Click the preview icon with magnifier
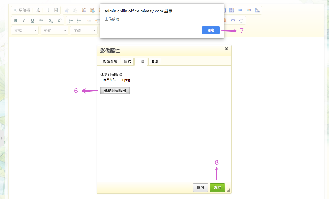This screenshot has width=329, height=199. (38, 10)
